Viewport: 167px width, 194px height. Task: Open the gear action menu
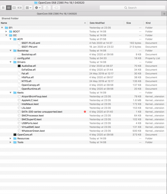pyautogui.click(x=38, y=8)
